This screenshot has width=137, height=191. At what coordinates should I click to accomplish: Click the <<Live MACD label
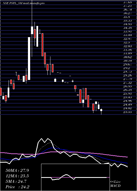115,184
